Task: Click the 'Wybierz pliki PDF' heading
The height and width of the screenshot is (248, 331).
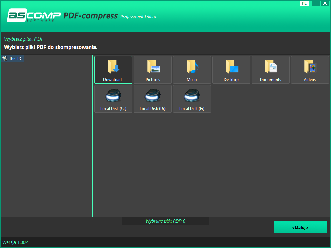Action: pyautogui.click(x=24, y=39)
